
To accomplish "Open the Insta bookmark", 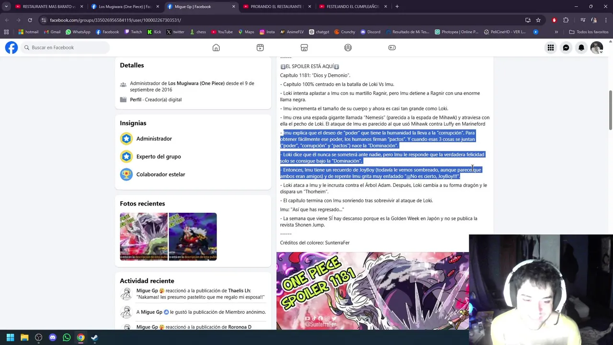I will (x=267, y=32).
